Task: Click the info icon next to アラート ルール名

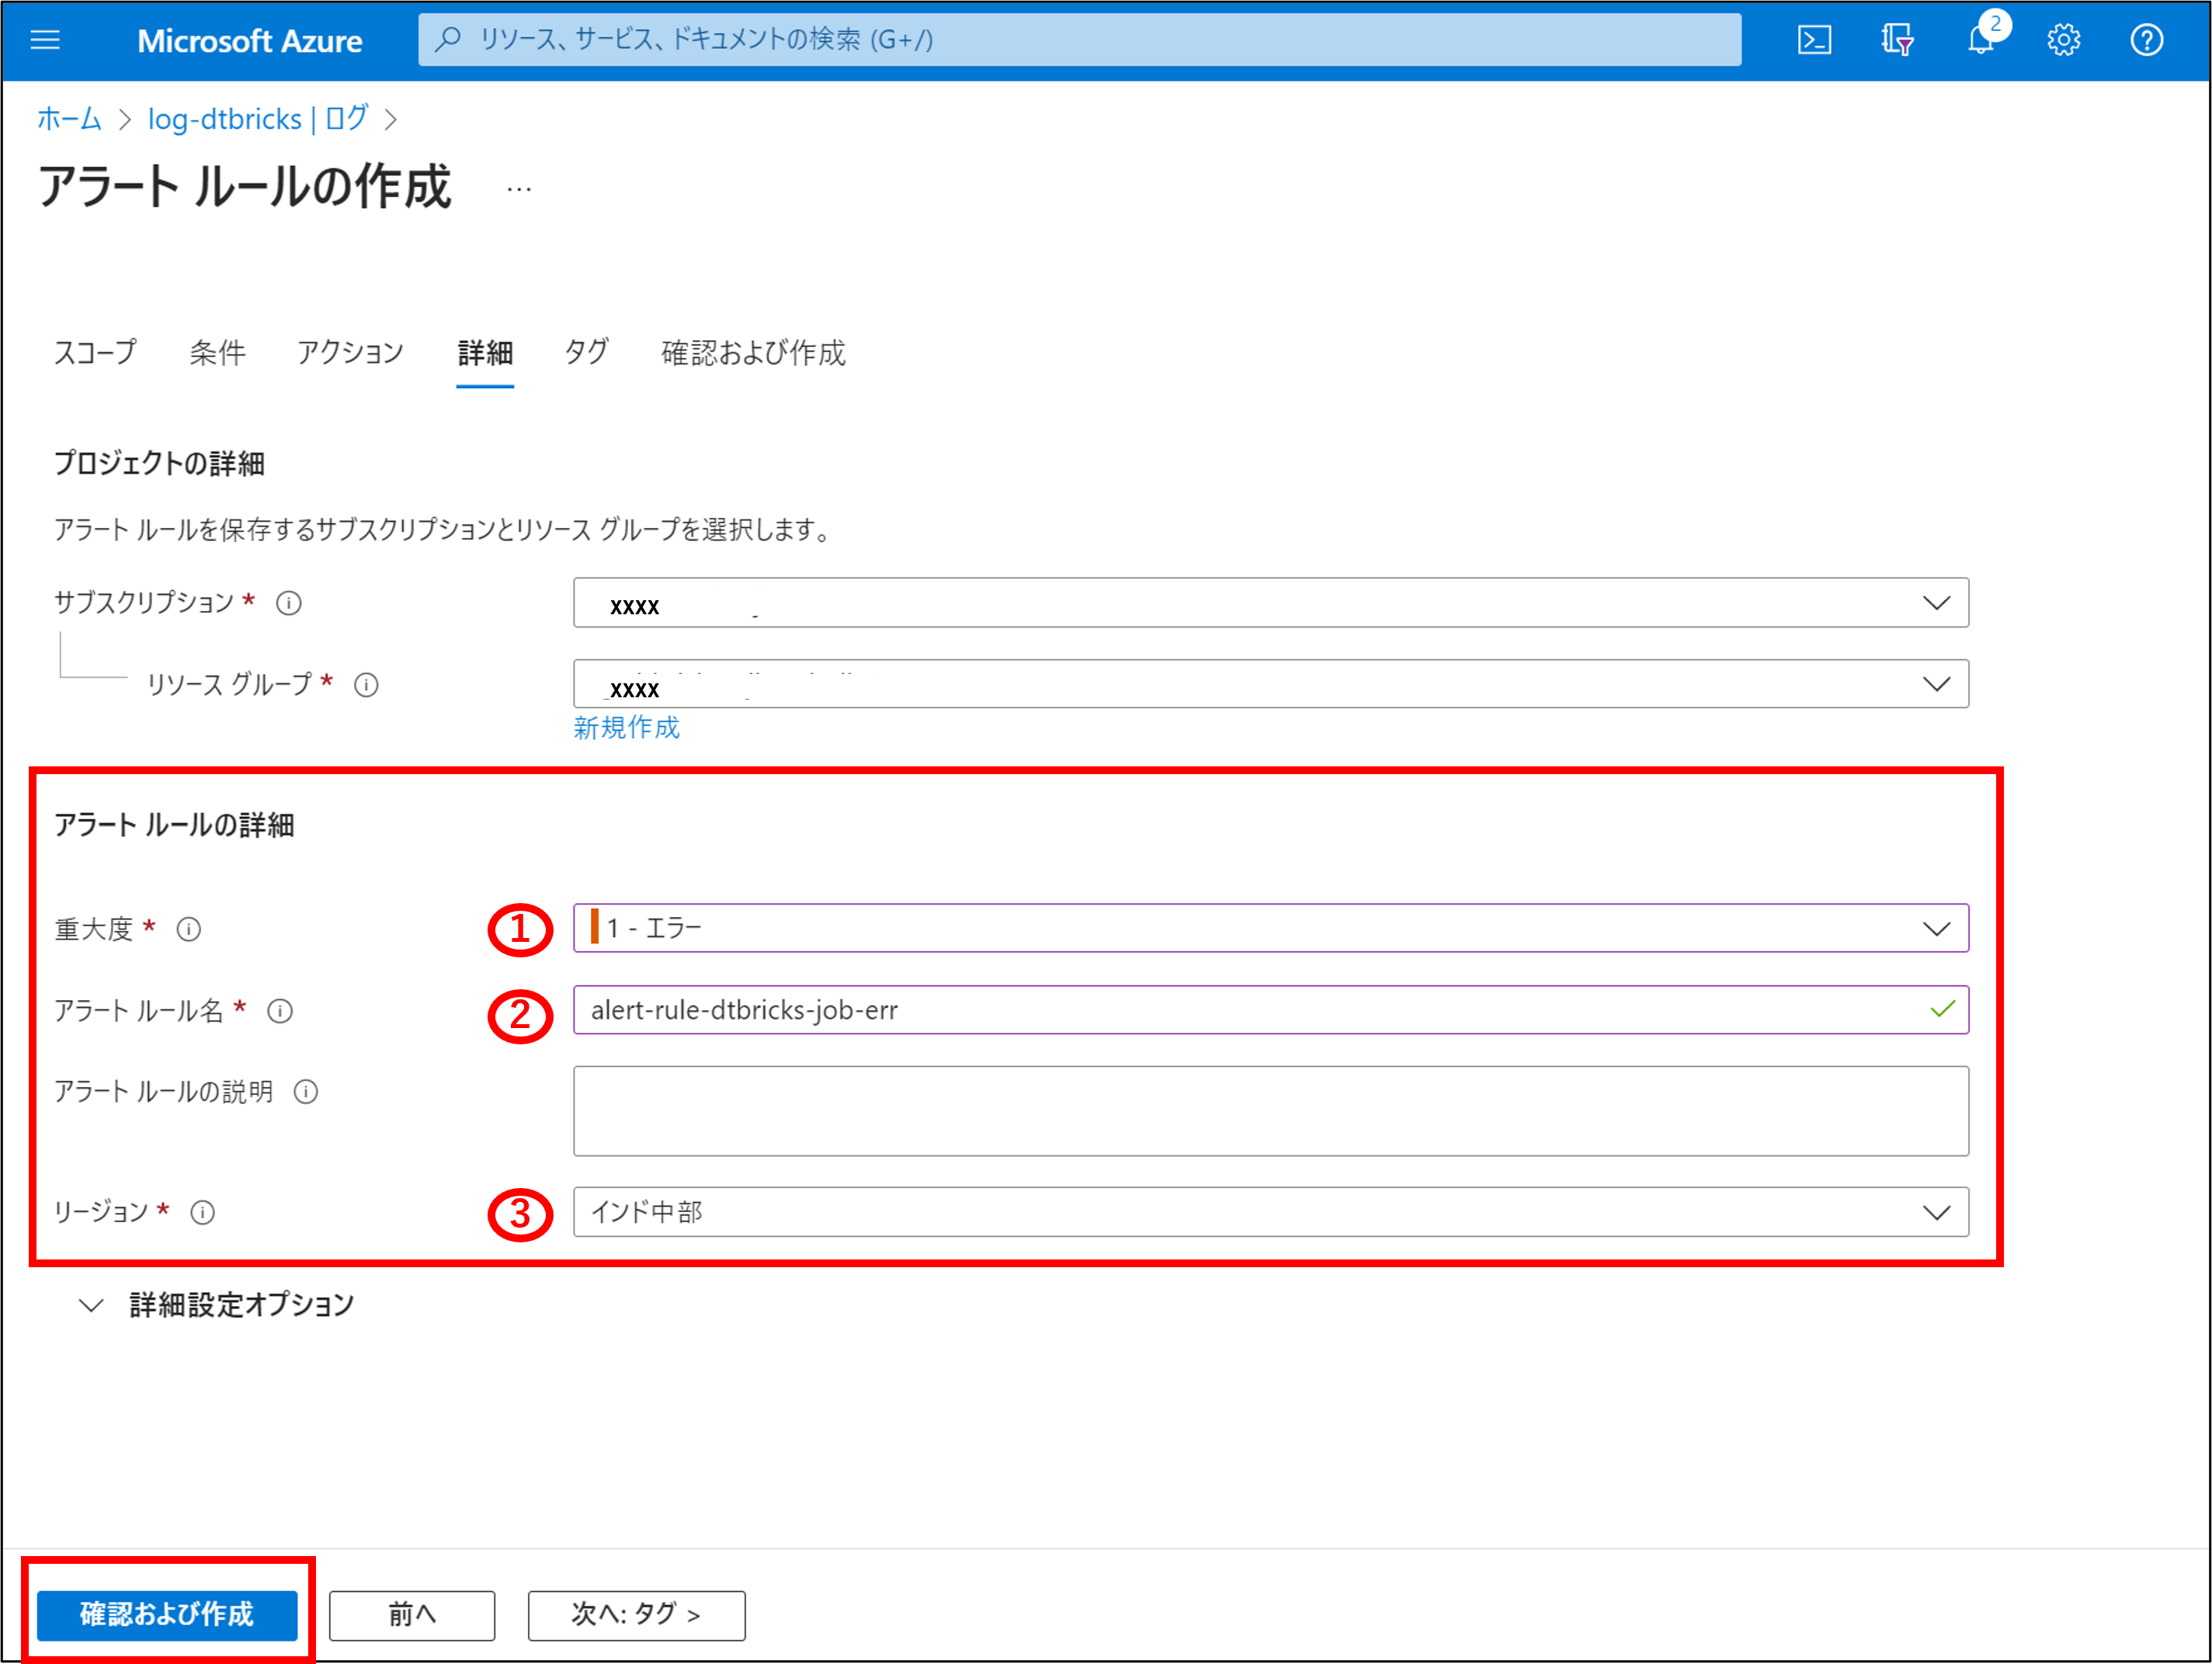Action: 280,1011
